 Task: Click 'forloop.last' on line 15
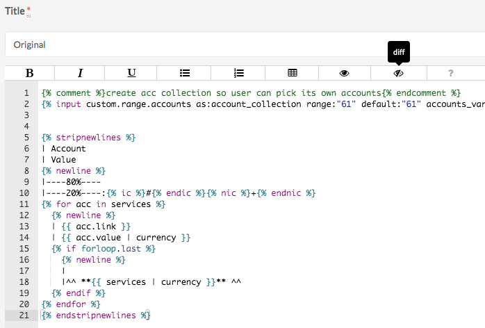pos(110,249)
